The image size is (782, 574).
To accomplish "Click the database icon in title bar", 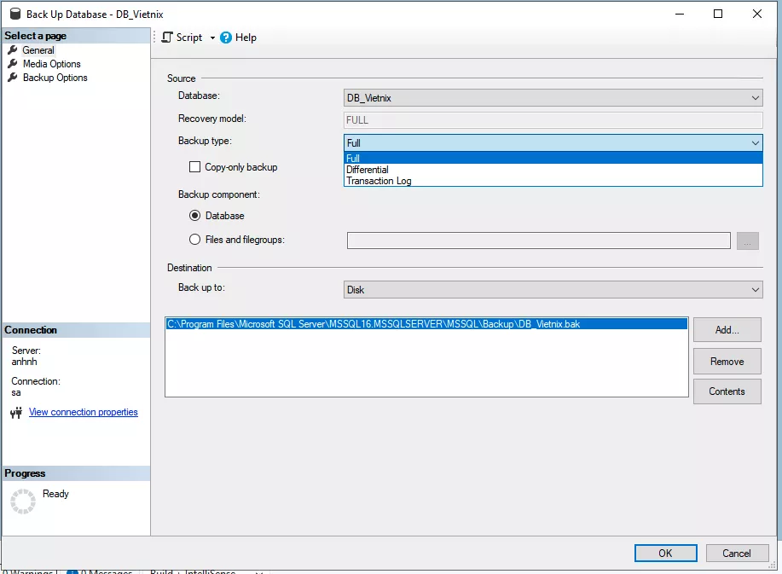I will tap(13, 14).
